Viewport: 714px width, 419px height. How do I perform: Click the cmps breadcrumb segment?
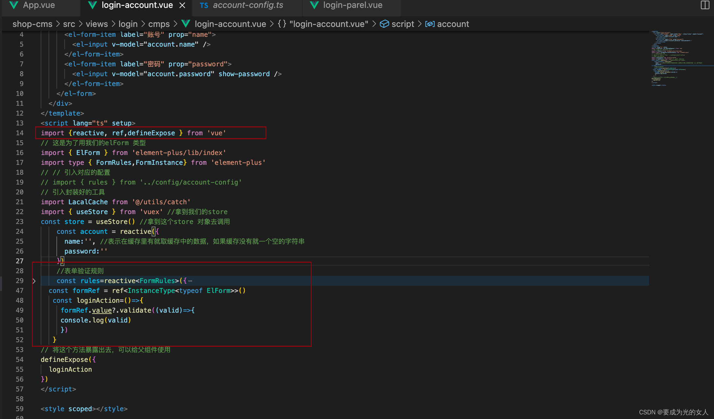click(159, 24)
